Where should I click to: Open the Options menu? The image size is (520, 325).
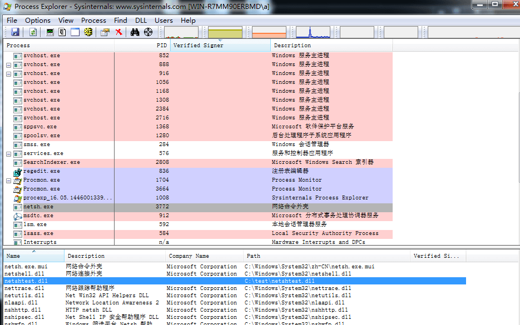coord(38,20)
